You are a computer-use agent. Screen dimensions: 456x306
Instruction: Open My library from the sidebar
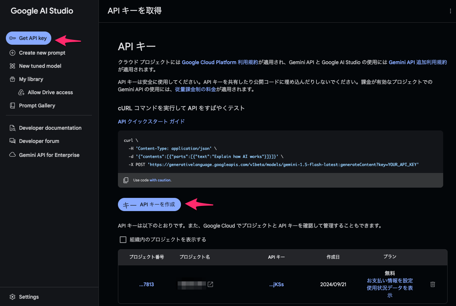31,79
